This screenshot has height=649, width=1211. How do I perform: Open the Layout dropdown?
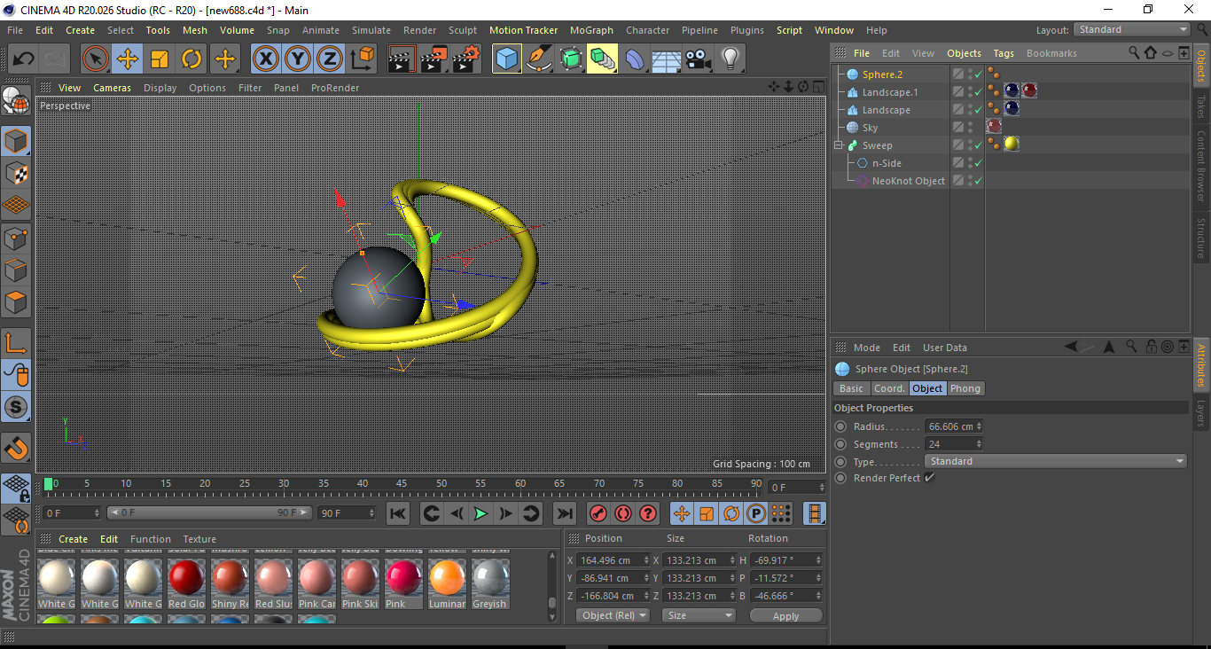[1132, 29]
